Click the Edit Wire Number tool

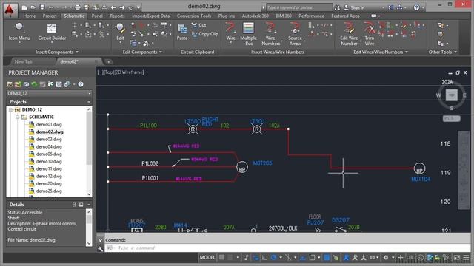click(349, 34)
